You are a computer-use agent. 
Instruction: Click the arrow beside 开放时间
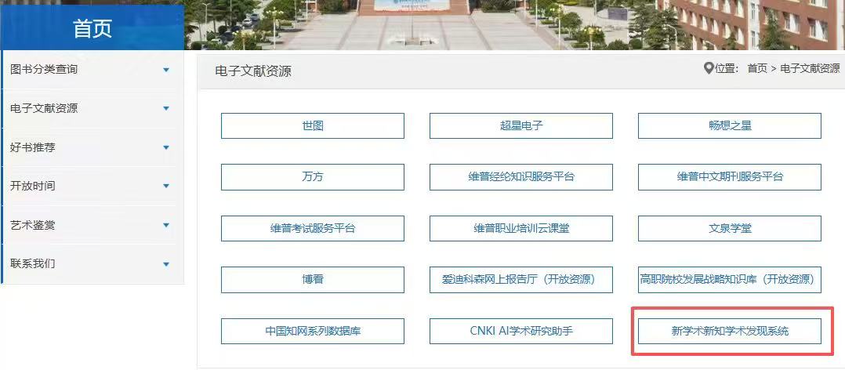[x=165, y=186]
